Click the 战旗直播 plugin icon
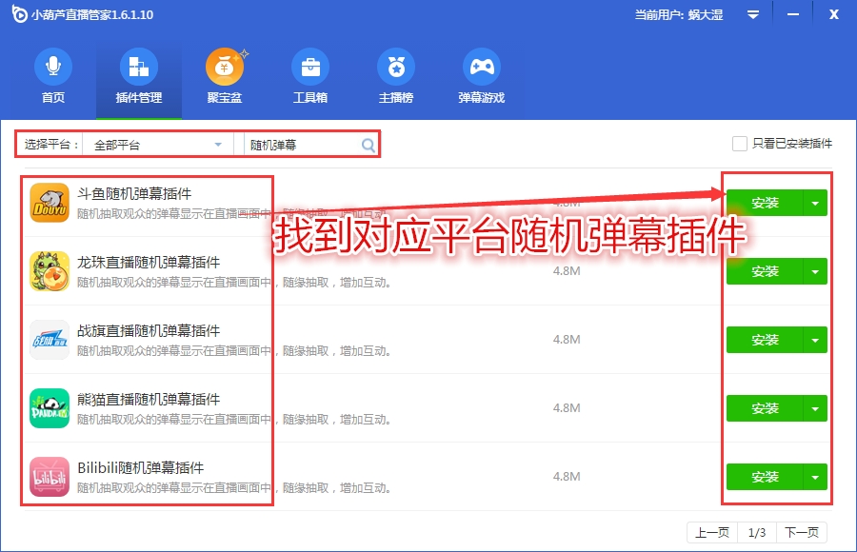This screenshot has height=552, width=857. tap(50, 340)
